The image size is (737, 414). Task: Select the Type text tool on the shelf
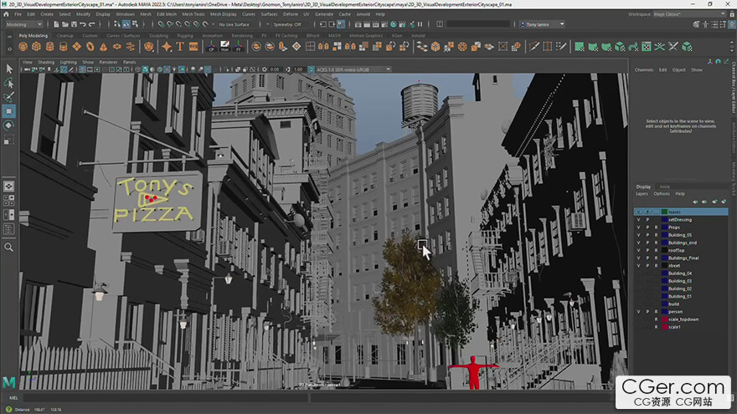pyautogui.click(x=180, y=47)
